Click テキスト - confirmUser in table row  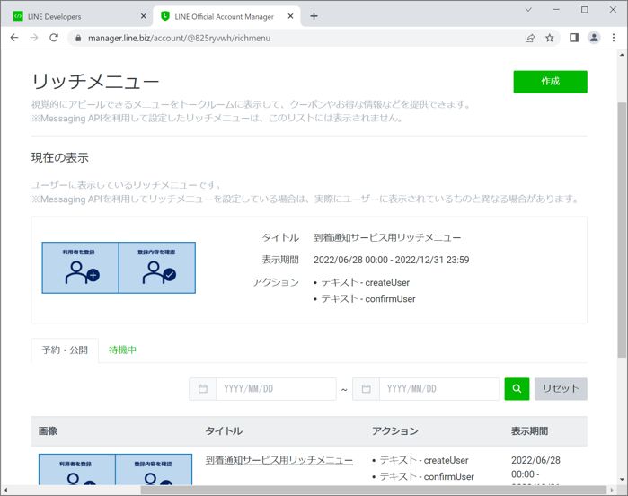(x=427, y=477)
